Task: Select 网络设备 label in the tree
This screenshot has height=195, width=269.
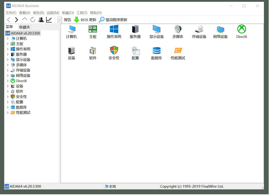Action: (x=23, y=75)
